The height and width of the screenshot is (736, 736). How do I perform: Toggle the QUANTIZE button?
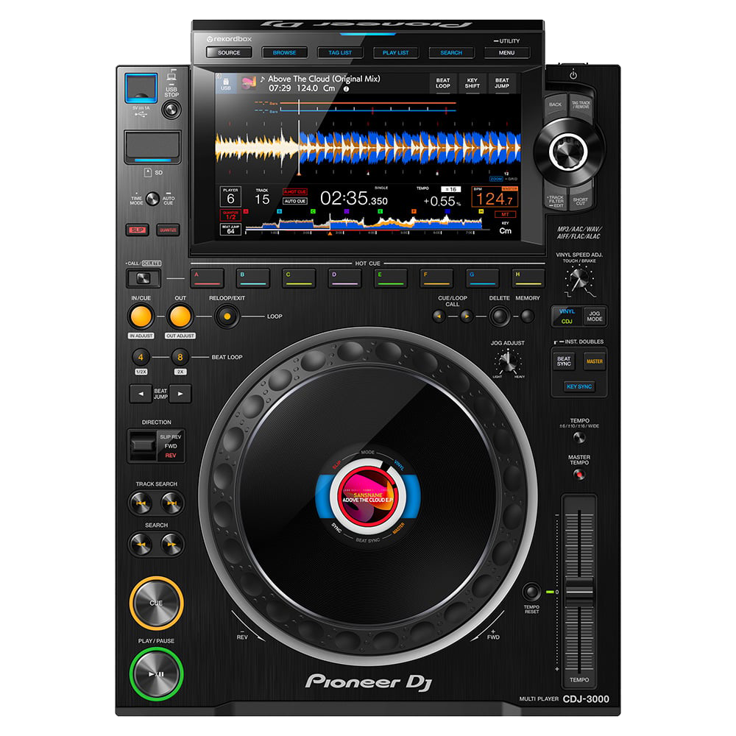[168, 230]
